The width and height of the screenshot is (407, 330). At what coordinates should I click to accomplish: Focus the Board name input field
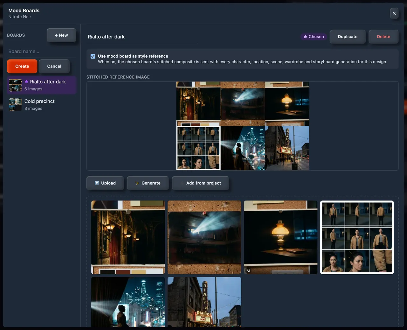tap(42, 52)
